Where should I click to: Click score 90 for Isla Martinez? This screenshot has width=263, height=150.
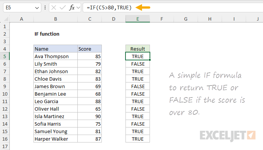90,116
